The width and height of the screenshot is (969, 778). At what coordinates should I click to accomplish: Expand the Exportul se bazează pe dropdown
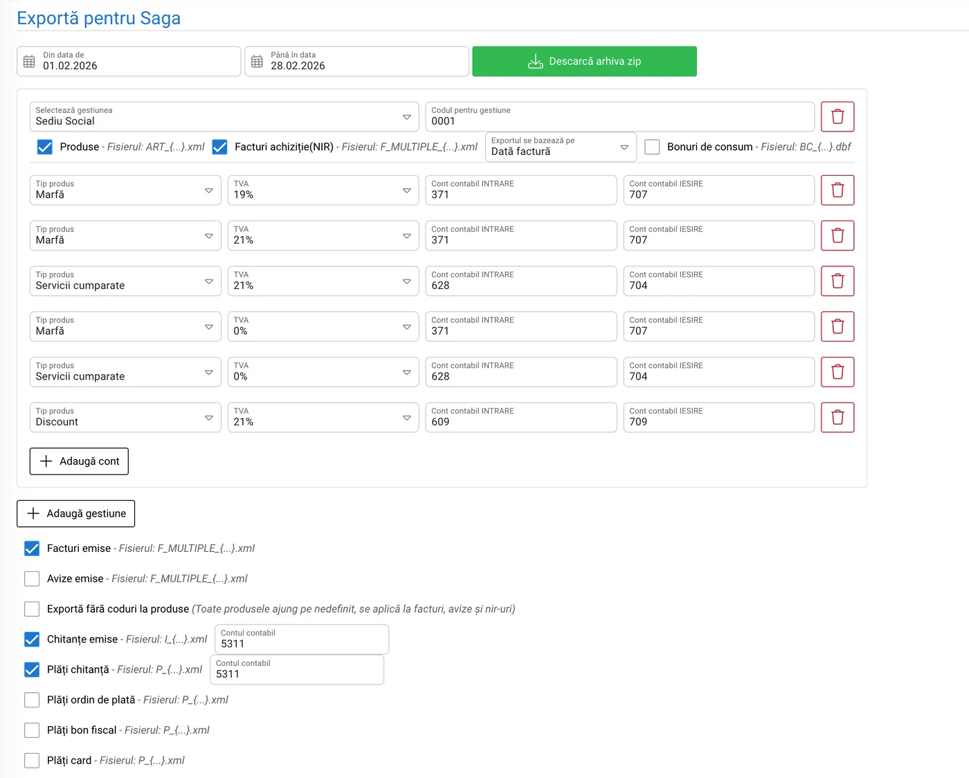click(560, 147)
